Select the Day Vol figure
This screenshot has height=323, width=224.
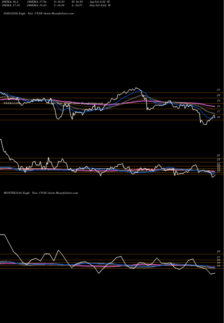click(100, 5)
